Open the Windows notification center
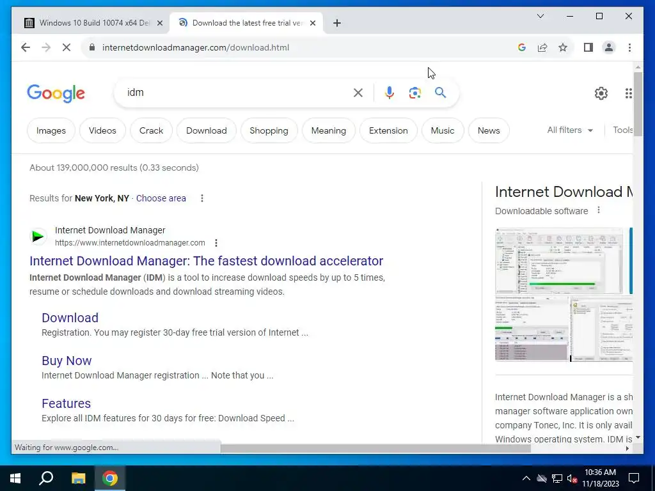The width and height of the screenshot is (655, 491). tap(634, 478)
